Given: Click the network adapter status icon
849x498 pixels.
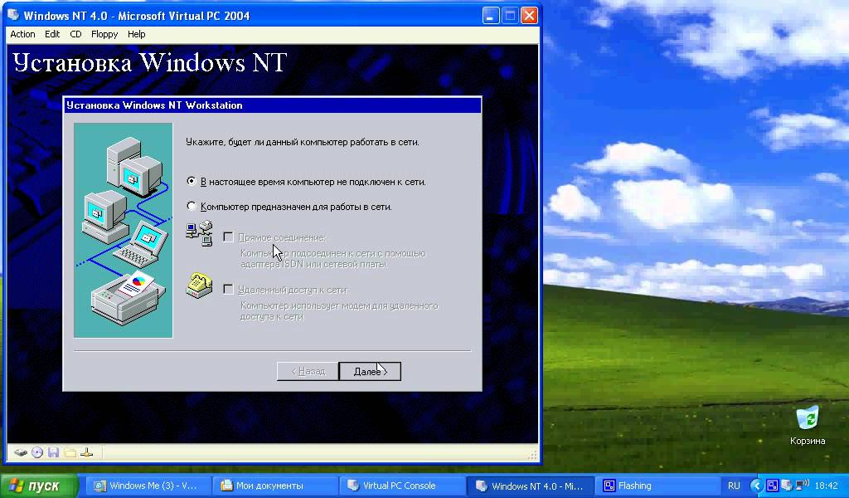Looking at the screenshot, I should (86, 452).
